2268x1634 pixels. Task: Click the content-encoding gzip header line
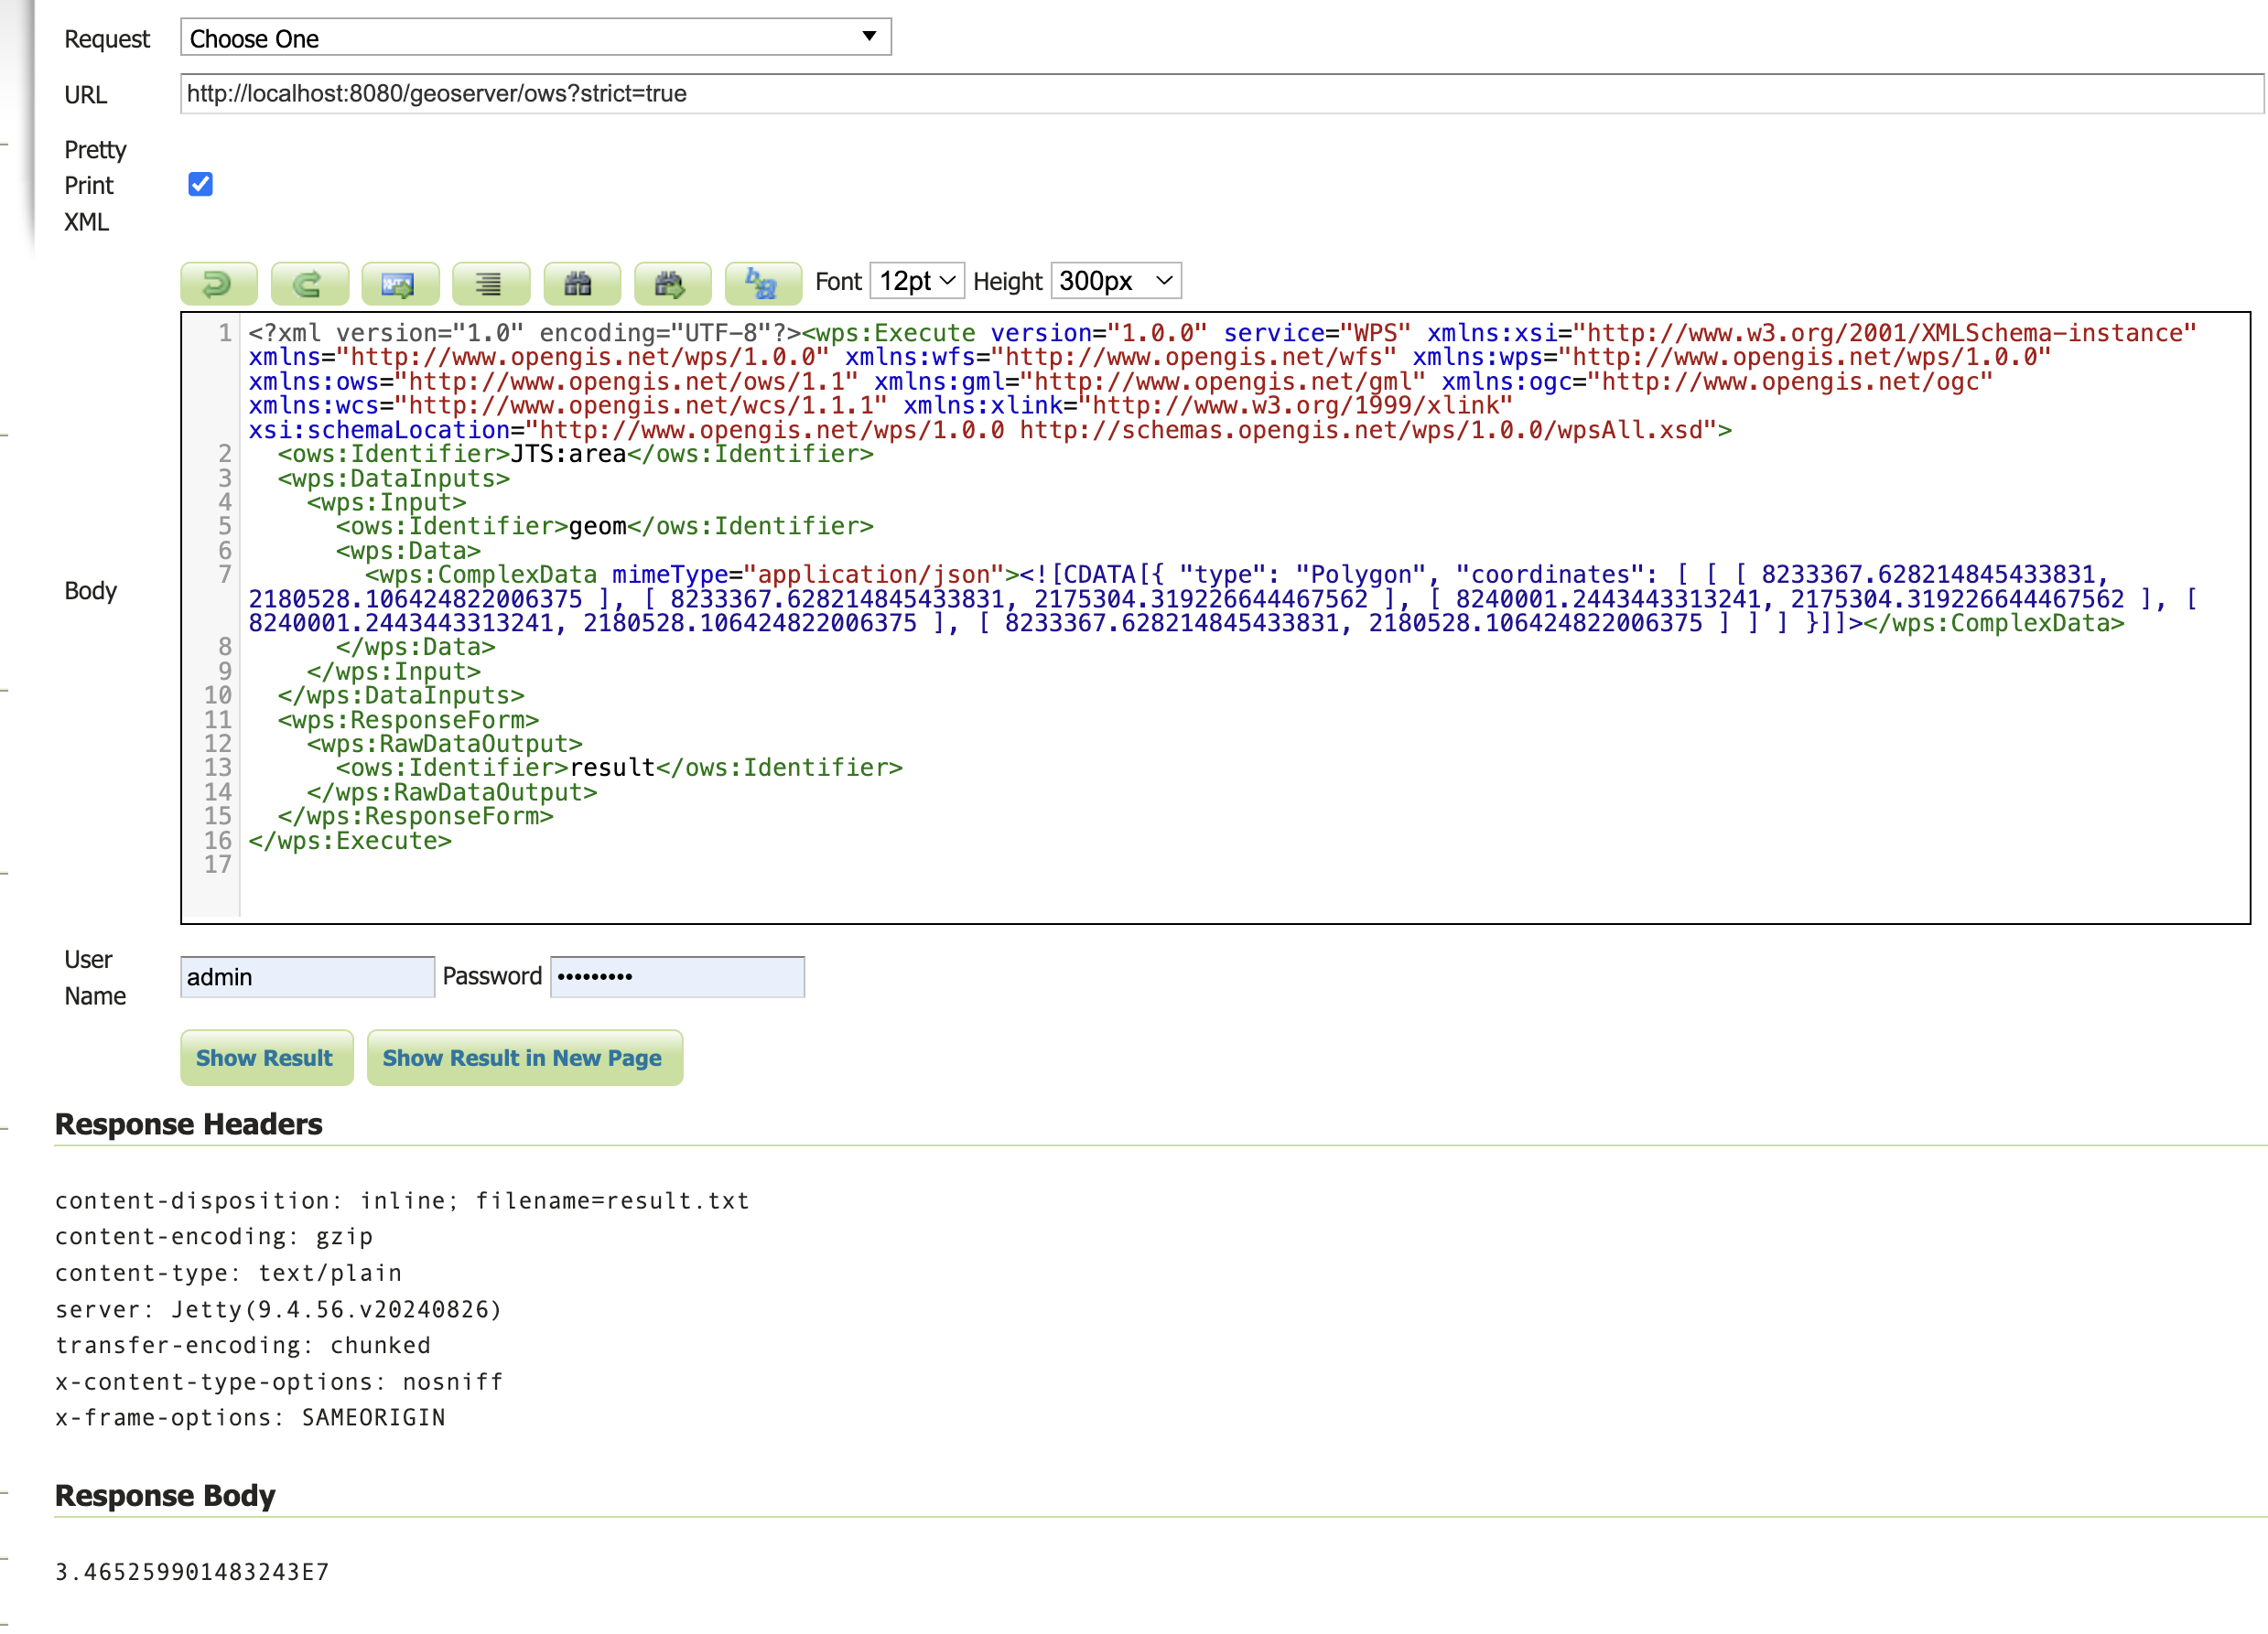coord(214,1236)
